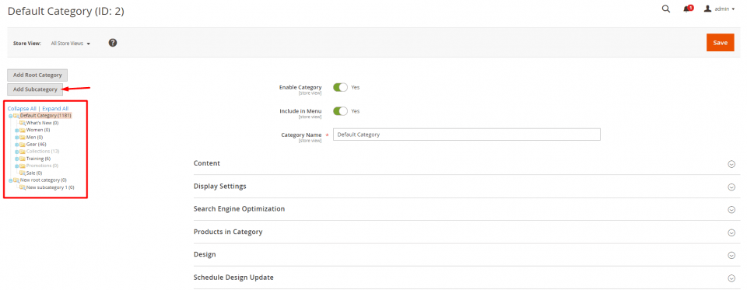Click the Collections folder icon

(x=23, y=152)
